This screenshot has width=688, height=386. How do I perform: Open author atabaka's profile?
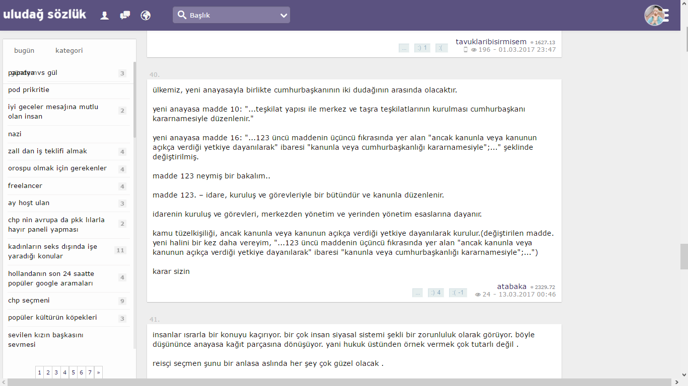pyautogui.click(x=512, y=286)
